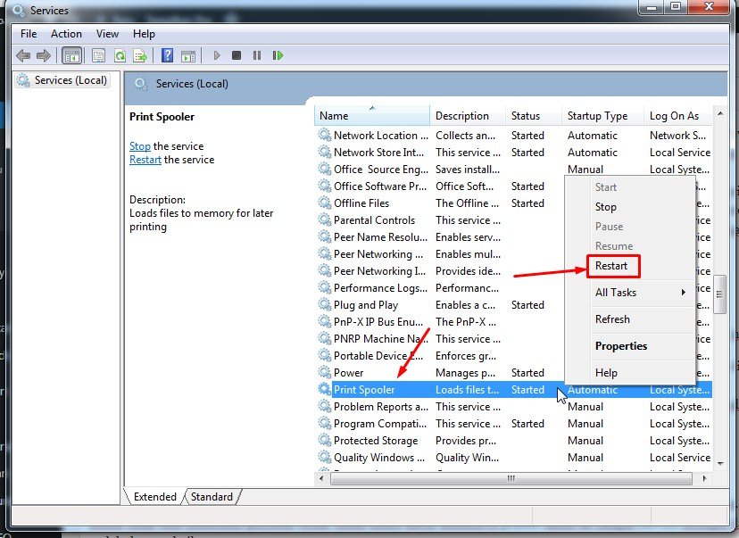Click the gear icon beside Power
739x538 pixels.
(324, 373)
